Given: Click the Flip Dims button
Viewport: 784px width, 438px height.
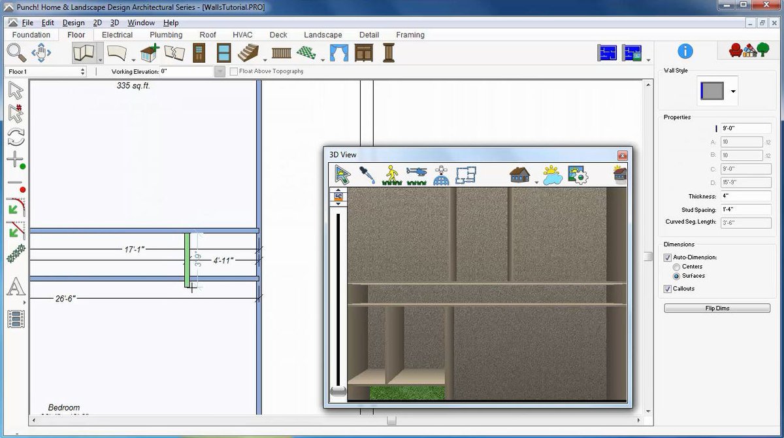Looking at the screenshot, I should click(x=717, y=308).
